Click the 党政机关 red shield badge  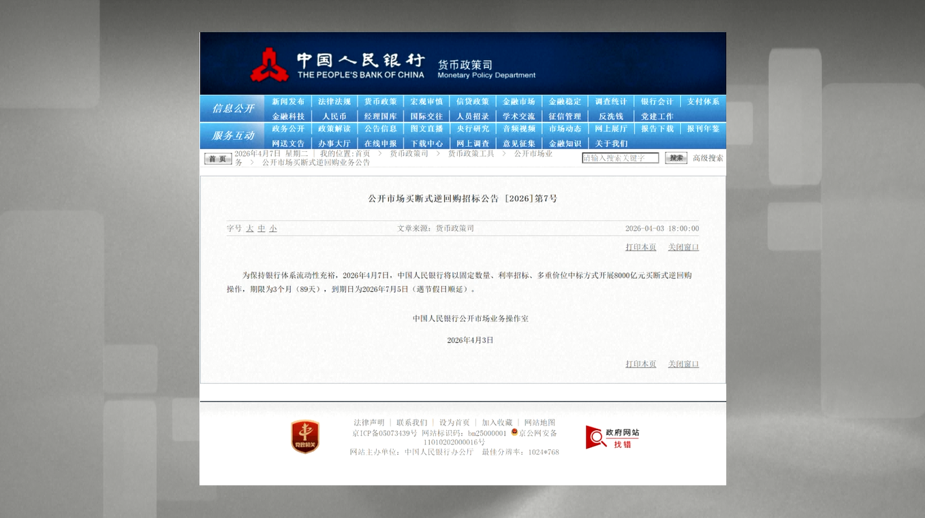click(304, 436)
